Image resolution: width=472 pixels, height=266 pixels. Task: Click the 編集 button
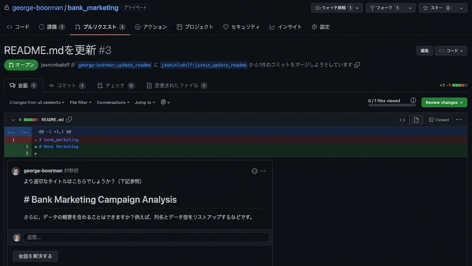(x=425, y=51)
